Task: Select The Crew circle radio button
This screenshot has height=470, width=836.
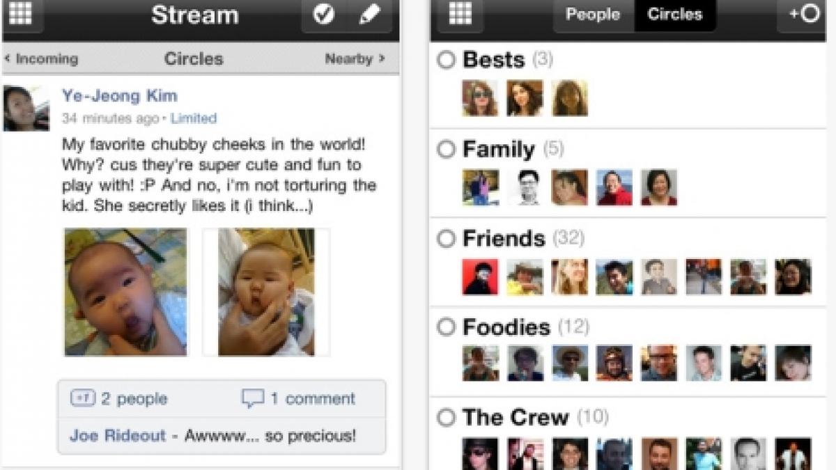Action: click(x=446, y=418)
